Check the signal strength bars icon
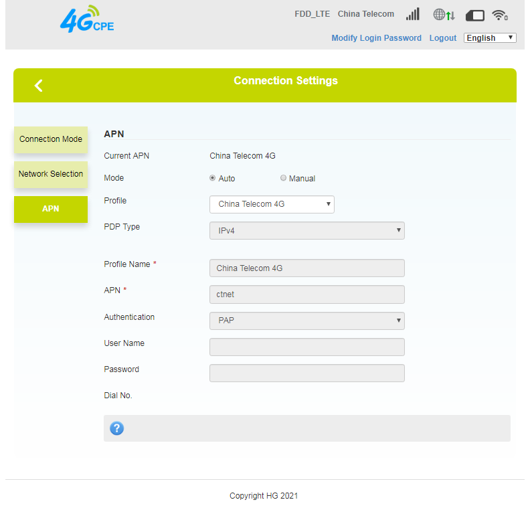 pyautogui.click(x=413, y=14)
